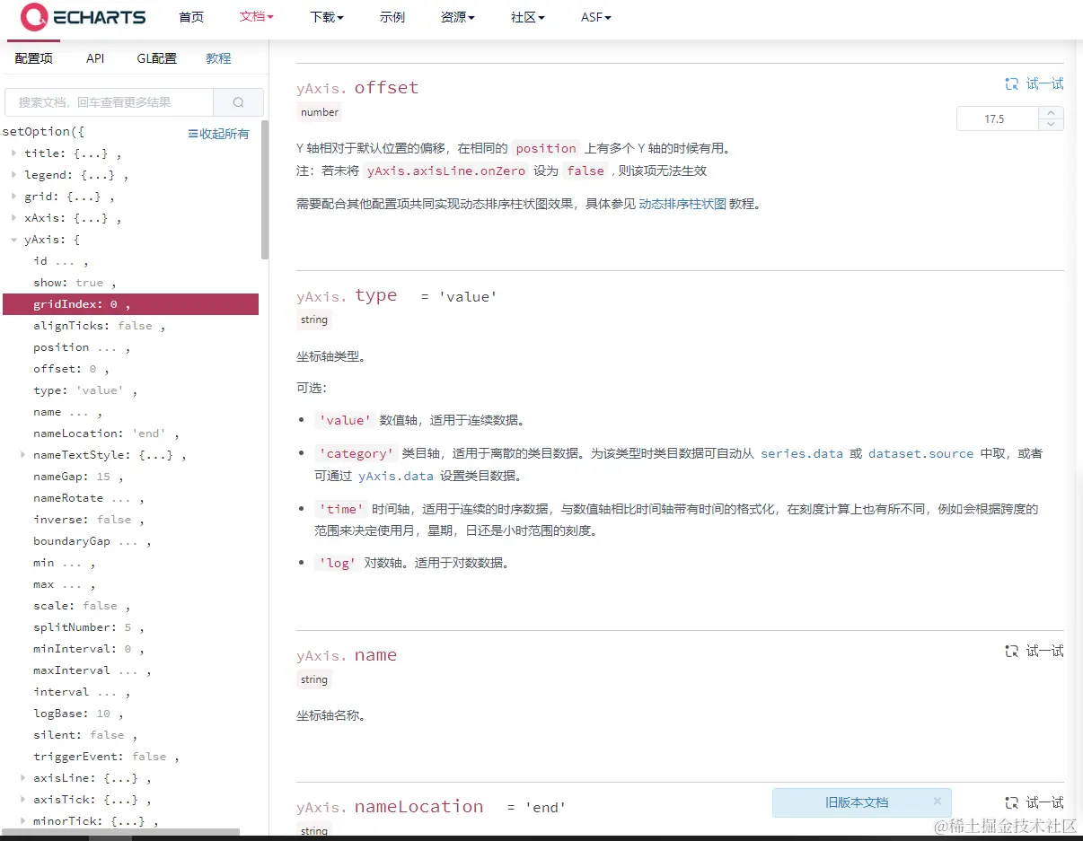The height and width of the screenshot is (841, 1083).
Task: Click the sidebar horizontal scrollbar
Action: tap(121, 832)
